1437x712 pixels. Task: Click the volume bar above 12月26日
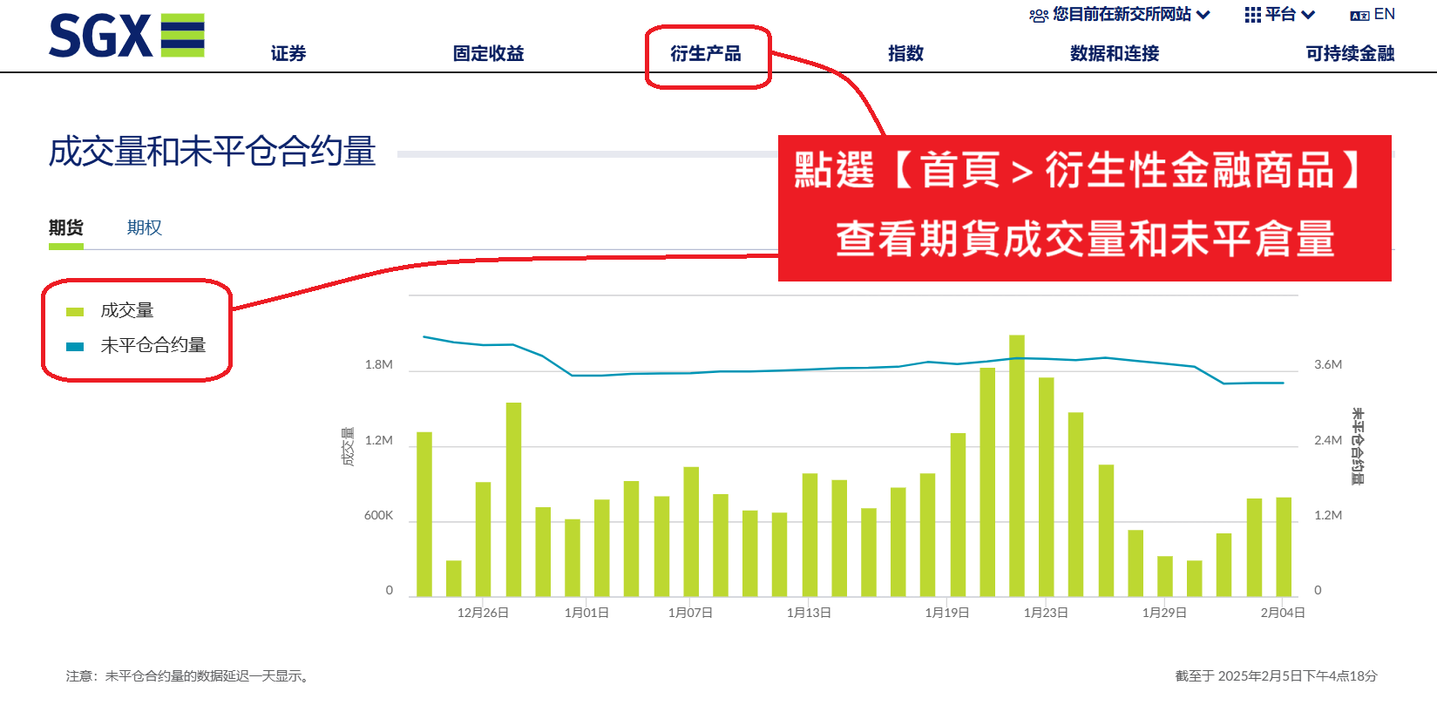484,539
